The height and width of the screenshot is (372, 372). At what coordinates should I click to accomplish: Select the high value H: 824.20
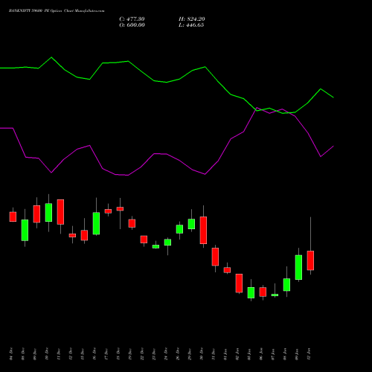click(x=192, y=19)
